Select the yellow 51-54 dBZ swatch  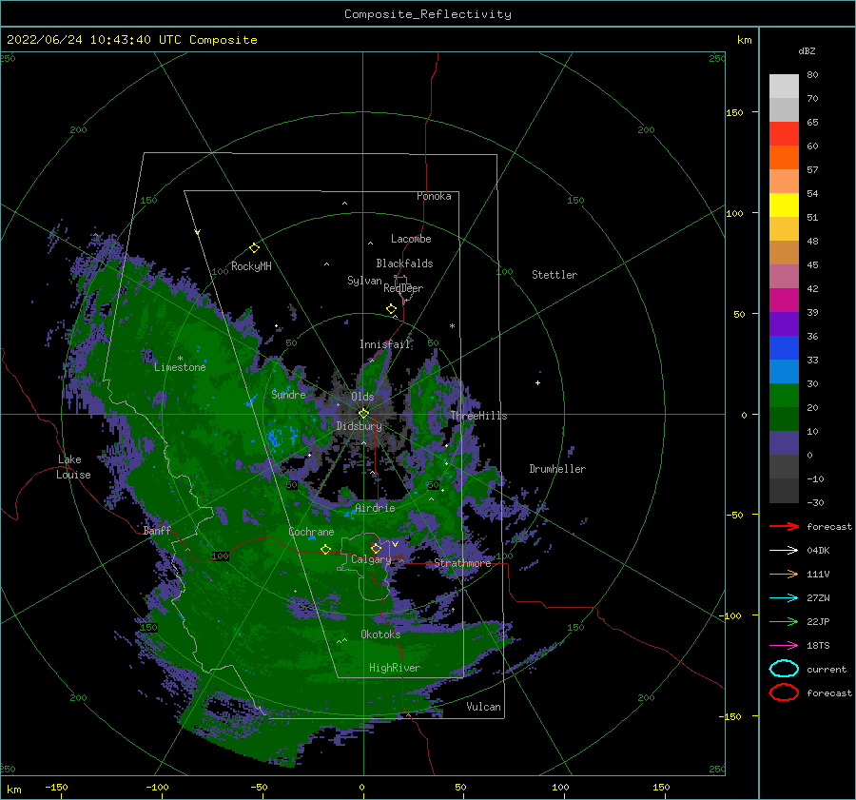(784, 205)
